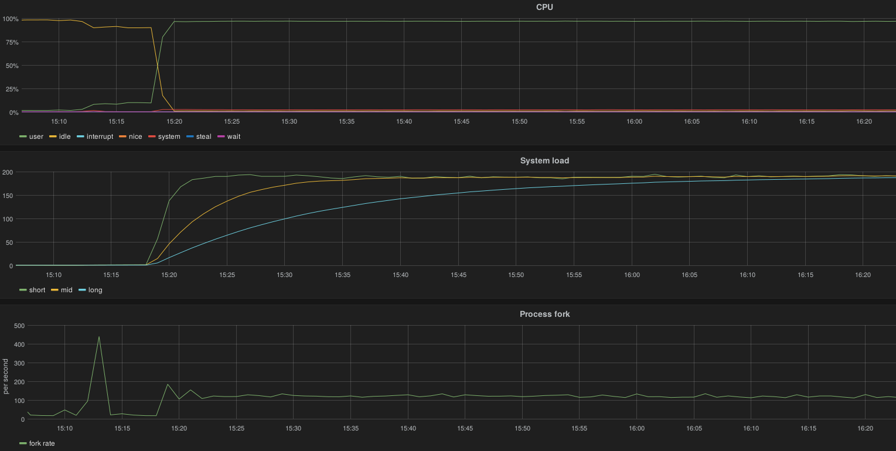The height and width of the screenshot is (451, 896).
Task: Toggle the "user" series in CPU legend
Action: point(36,136)
